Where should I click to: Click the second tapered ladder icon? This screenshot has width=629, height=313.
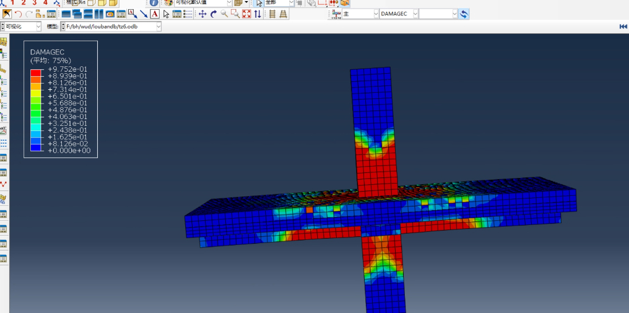pyautogui.click(x=283, y=14)
